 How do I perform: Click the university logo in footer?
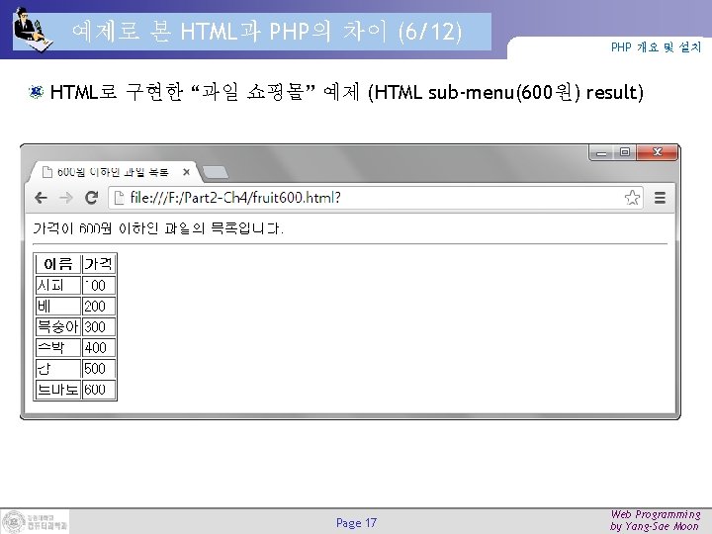(x=35, y=522)
